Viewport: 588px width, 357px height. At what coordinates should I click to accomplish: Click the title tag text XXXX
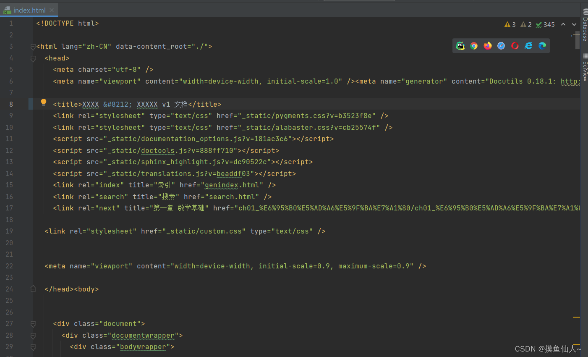[x=90, y=104]
